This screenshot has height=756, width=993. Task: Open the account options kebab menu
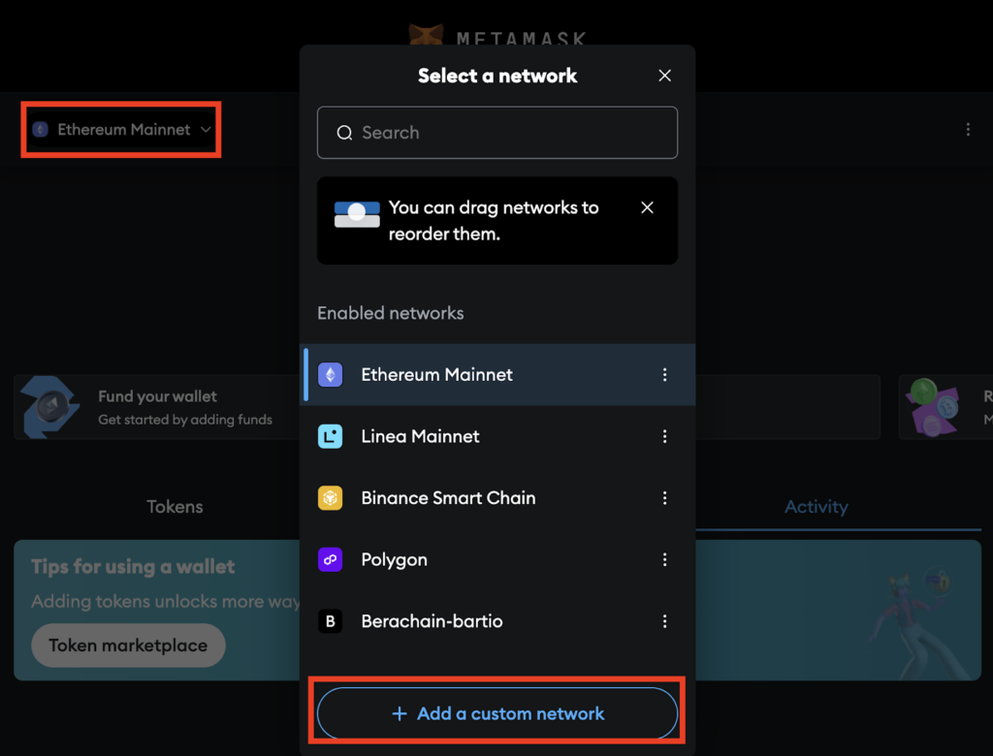click(x=968, y=129)
